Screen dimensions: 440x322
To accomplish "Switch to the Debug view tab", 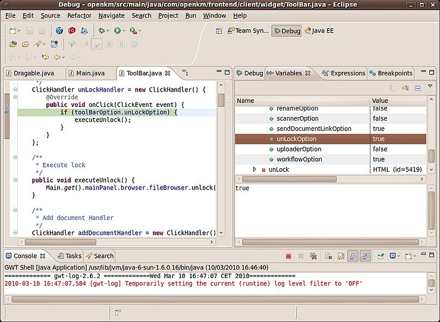I will pos(250,73).
